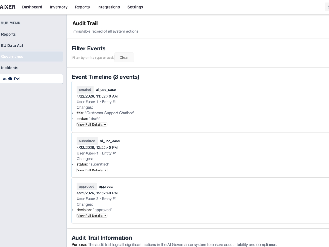
Task: View full details of the submitted event
Action: point(91,170)
